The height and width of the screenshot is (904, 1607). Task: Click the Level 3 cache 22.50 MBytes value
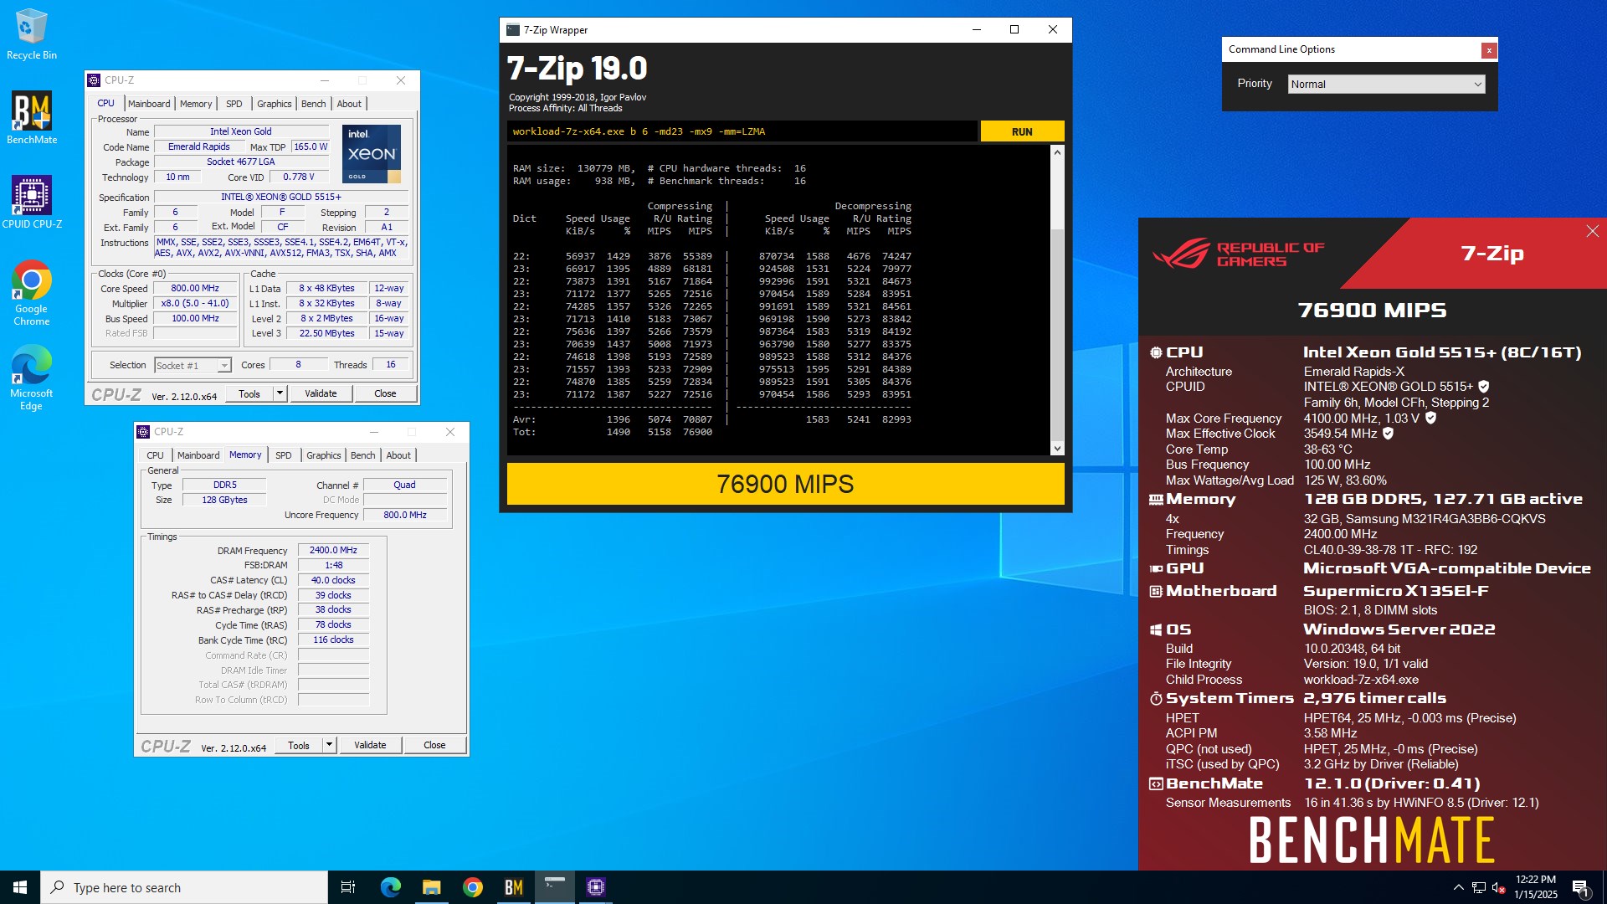pos(326,333)
